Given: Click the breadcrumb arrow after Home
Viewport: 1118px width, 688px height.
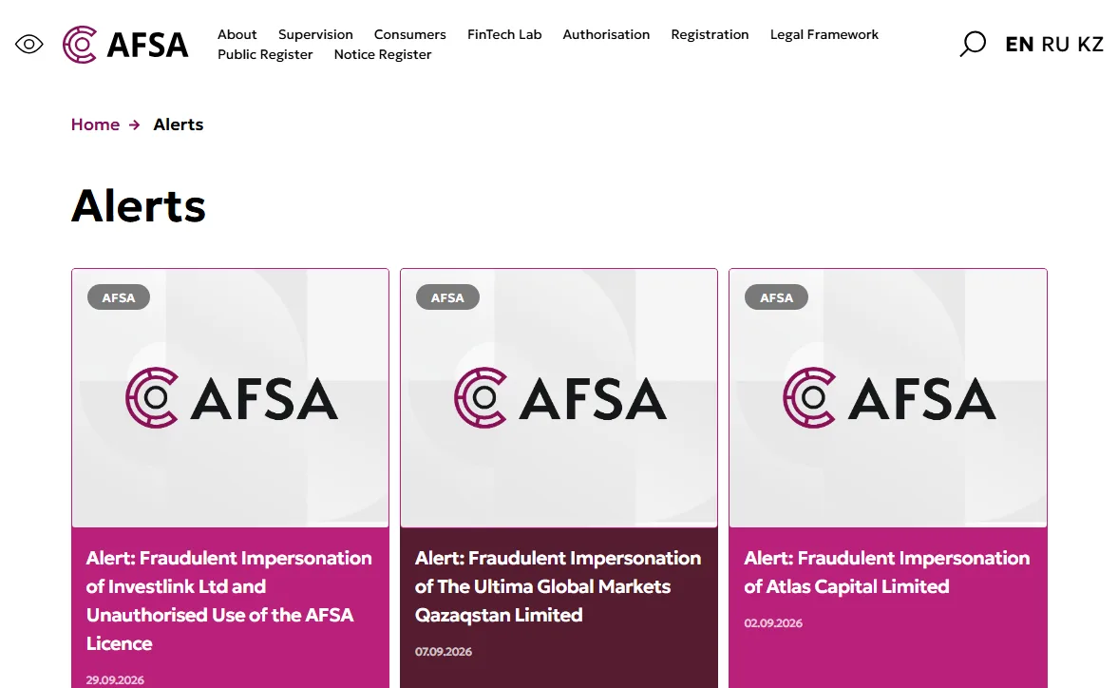Looking at the screenshot, I should coord(134,124).
